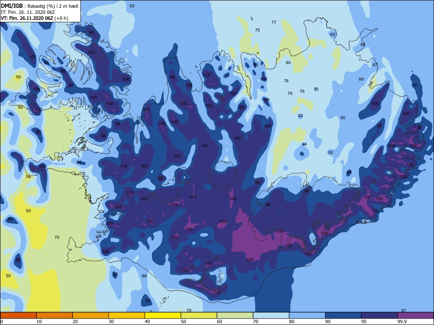Click the legend tick label '99.9'
434x325 pixels.
(401, 322)
